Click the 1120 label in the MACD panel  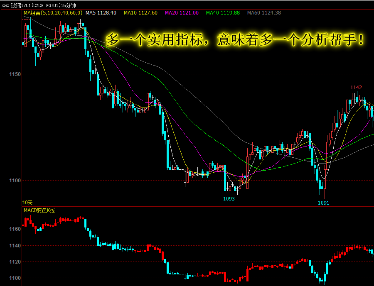15,262
